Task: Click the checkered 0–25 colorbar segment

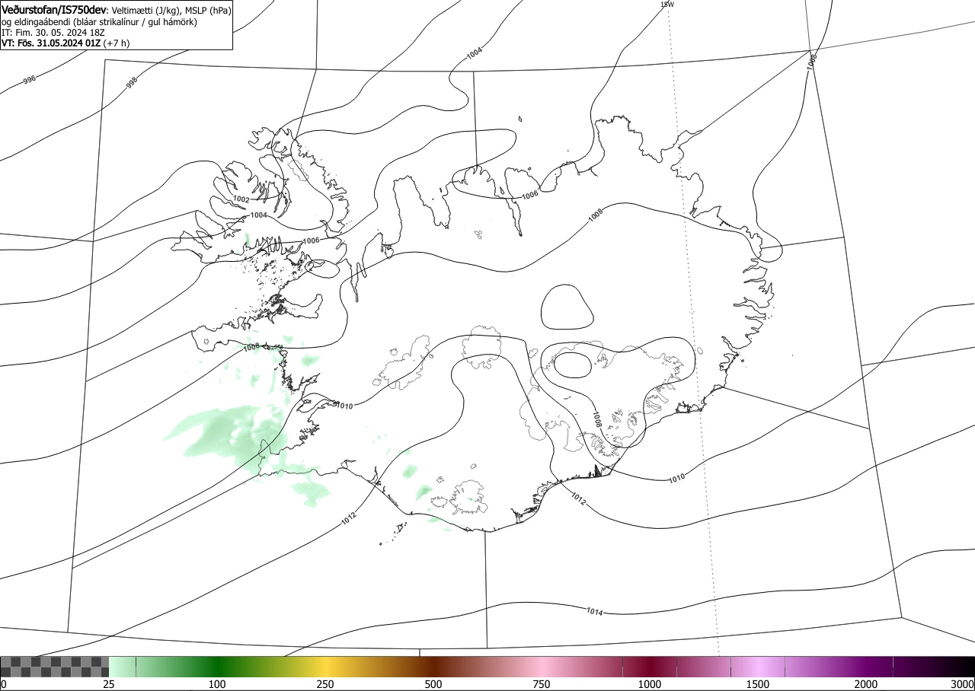Action: [x=55, y=667]
